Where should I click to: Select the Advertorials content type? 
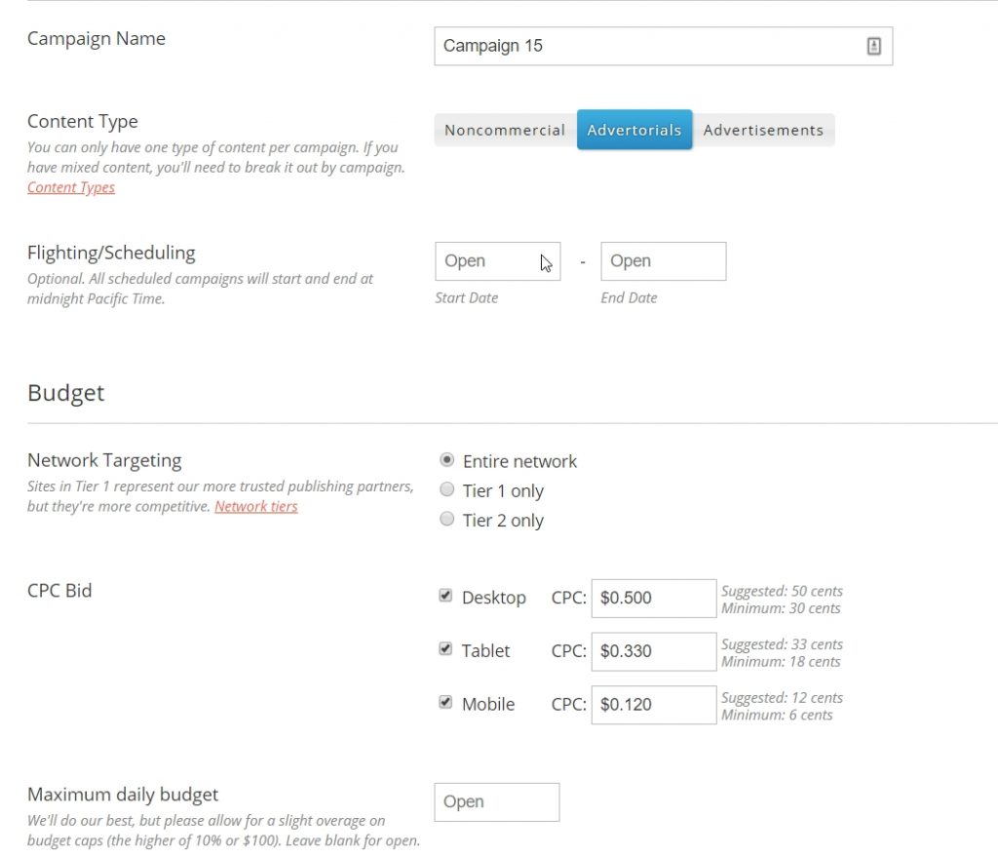tap(634, 130)
